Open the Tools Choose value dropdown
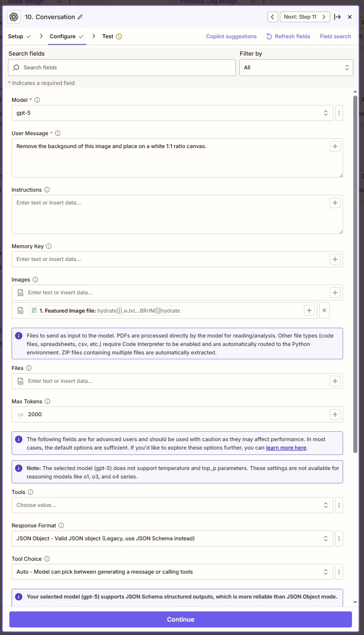 click(172, 505)
